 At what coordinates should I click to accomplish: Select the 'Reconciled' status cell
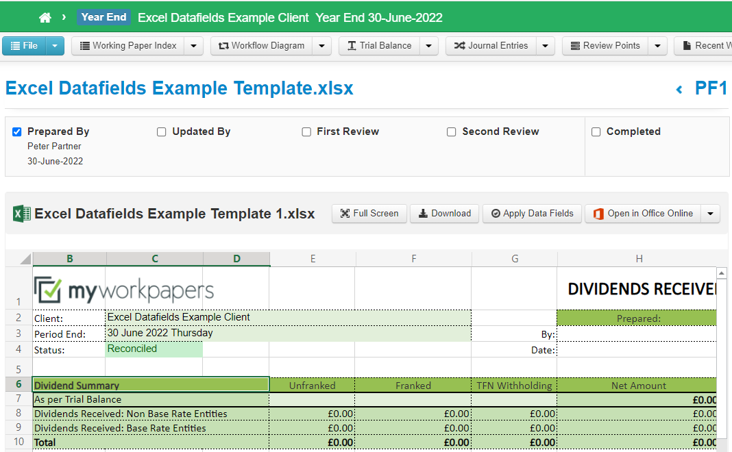(x=154, y=349)
